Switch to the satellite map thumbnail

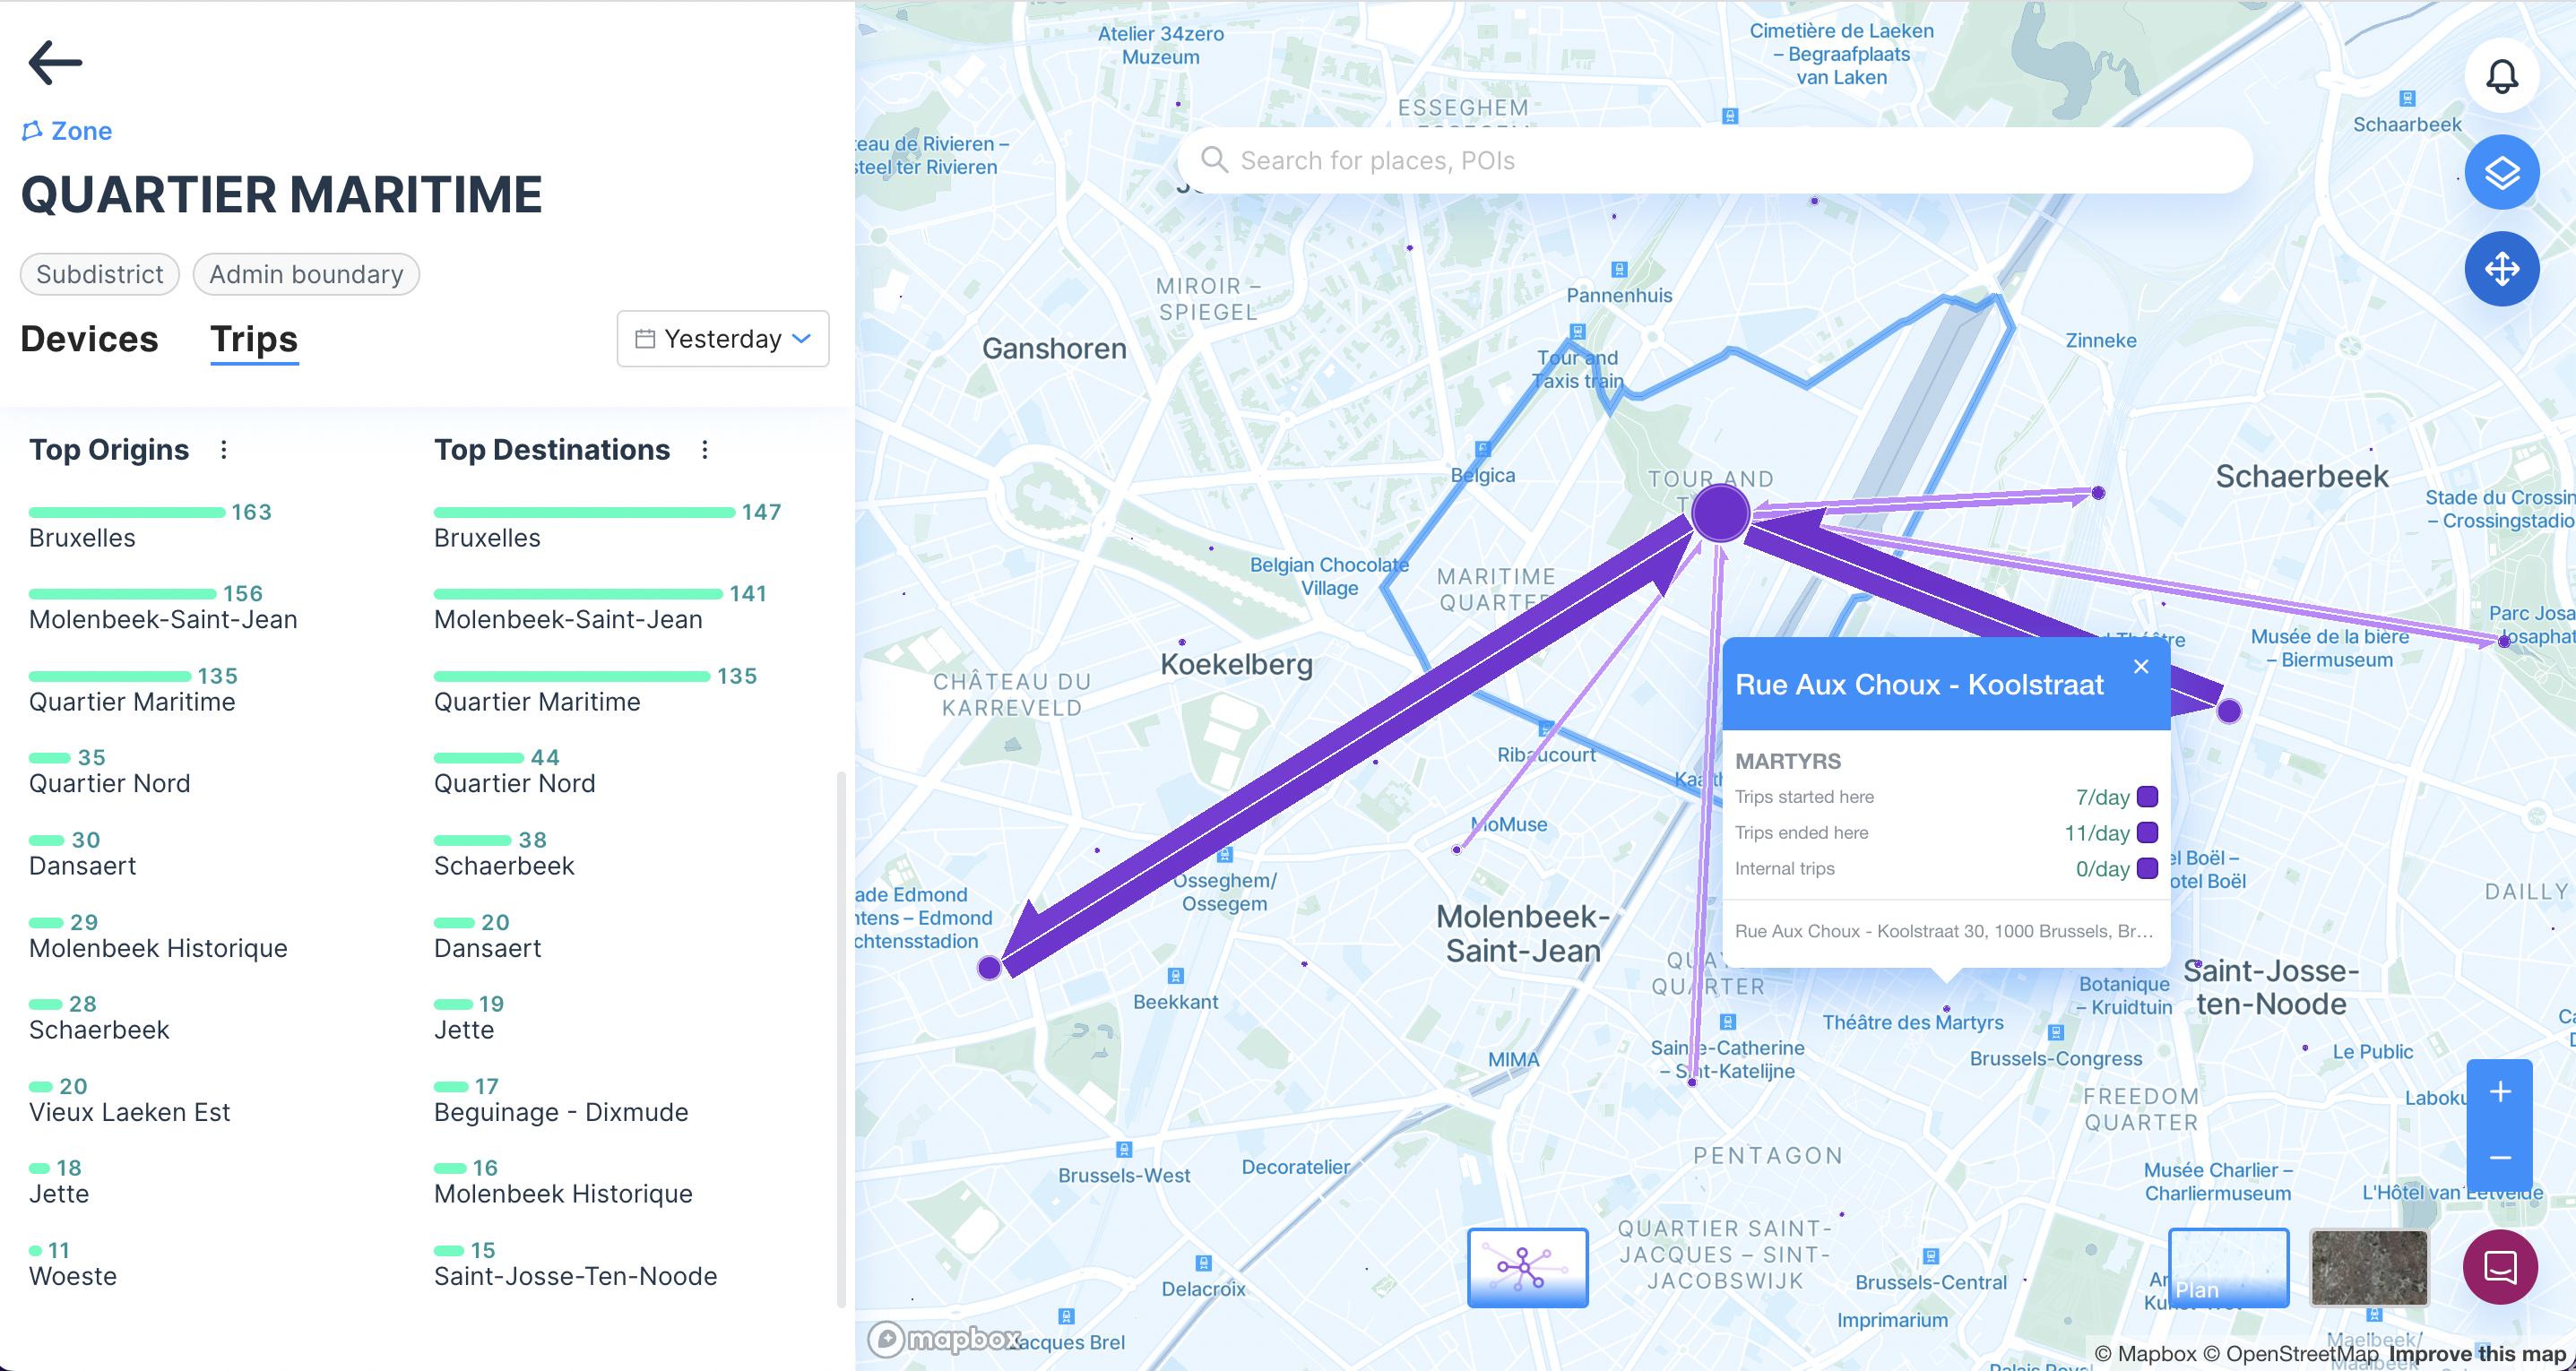pyautogui.click(x=2368, y=1267)
